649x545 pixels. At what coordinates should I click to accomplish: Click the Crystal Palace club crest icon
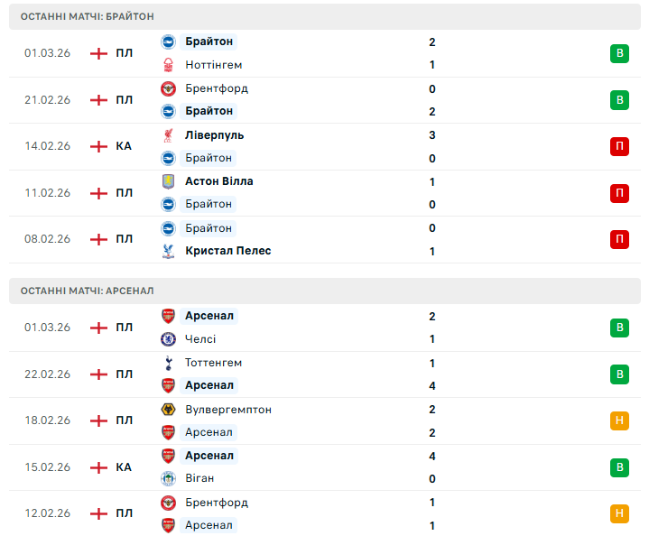click(168, 251)
